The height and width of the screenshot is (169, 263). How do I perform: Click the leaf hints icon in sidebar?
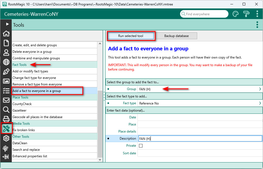[6, 157]
